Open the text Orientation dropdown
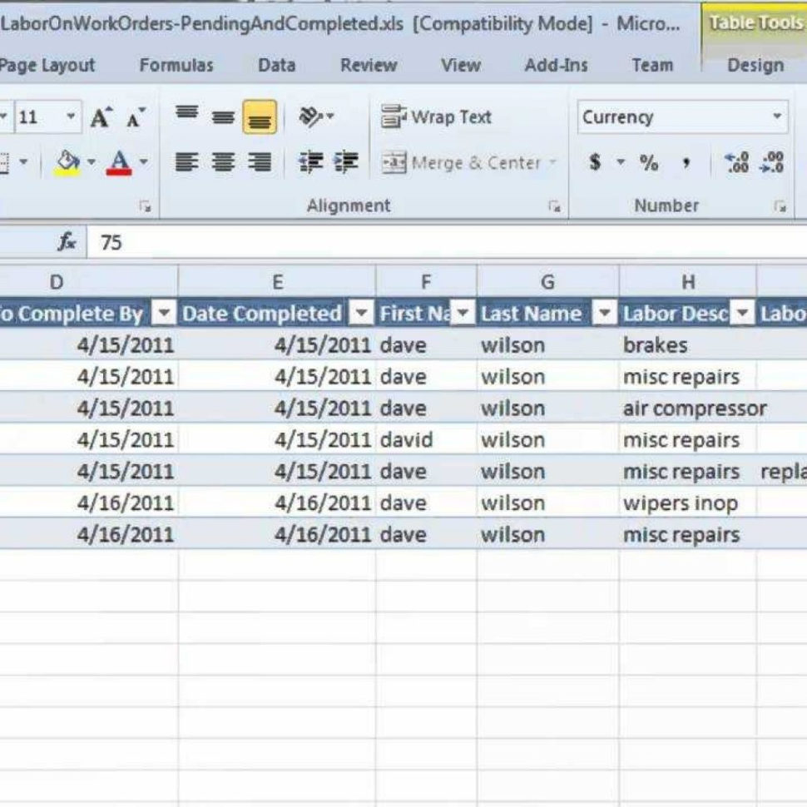This screenshot has width=807, height=807. pyautogui.click(x=314, y=116)
